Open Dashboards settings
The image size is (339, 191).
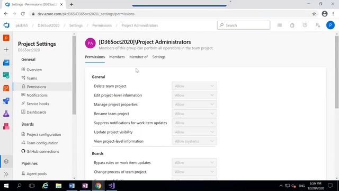pos(34,112)
